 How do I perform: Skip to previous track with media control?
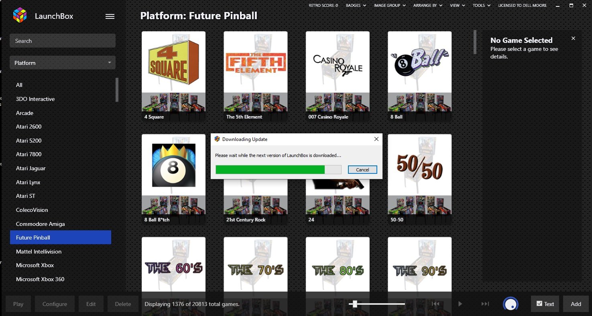pyautogui.click(x=435, y=304)
